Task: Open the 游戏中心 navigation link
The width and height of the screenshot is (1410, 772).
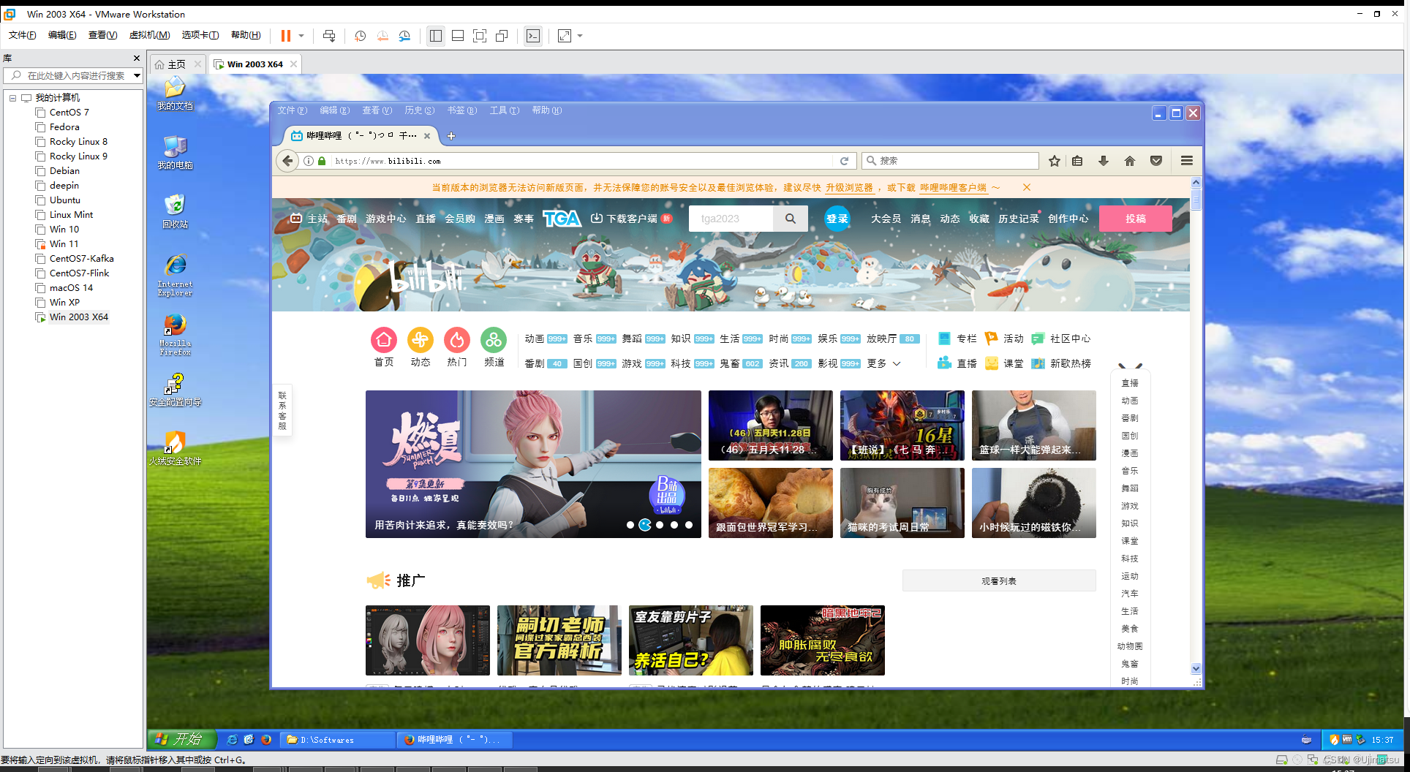Action: (385, 219)
